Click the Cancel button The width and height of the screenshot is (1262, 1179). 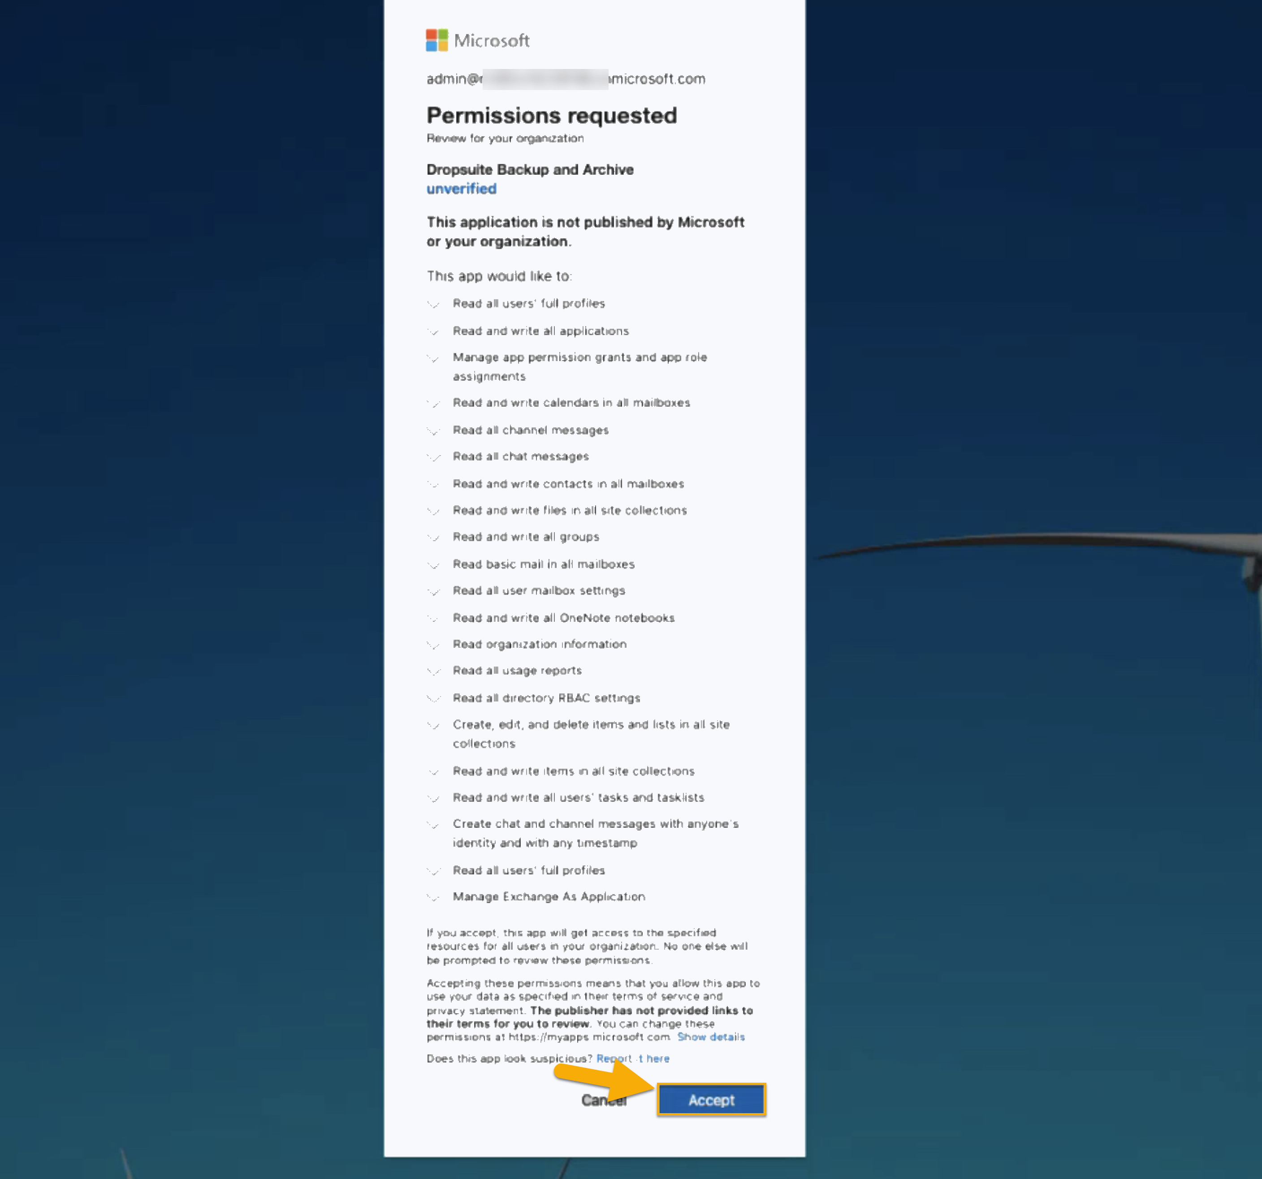603,1100
